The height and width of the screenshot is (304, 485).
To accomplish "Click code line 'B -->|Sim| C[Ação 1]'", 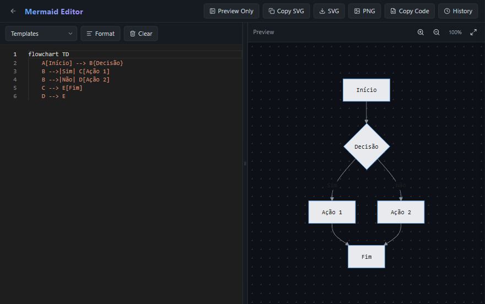I will coord(76,71).
